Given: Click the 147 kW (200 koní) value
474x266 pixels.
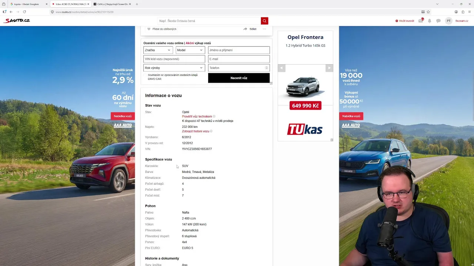Looking at the screenshot, I should [x=194, y=224].
